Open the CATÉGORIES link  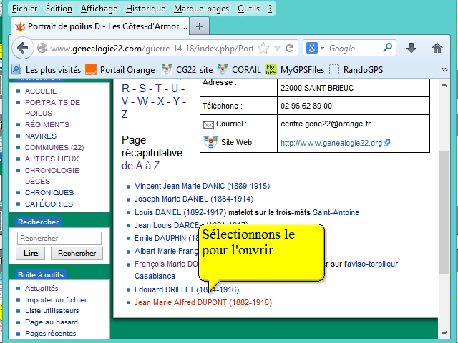pos(49,204)
